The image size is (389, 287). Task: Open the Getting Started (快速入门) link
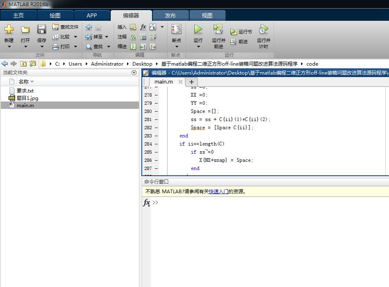coord(219,192)
